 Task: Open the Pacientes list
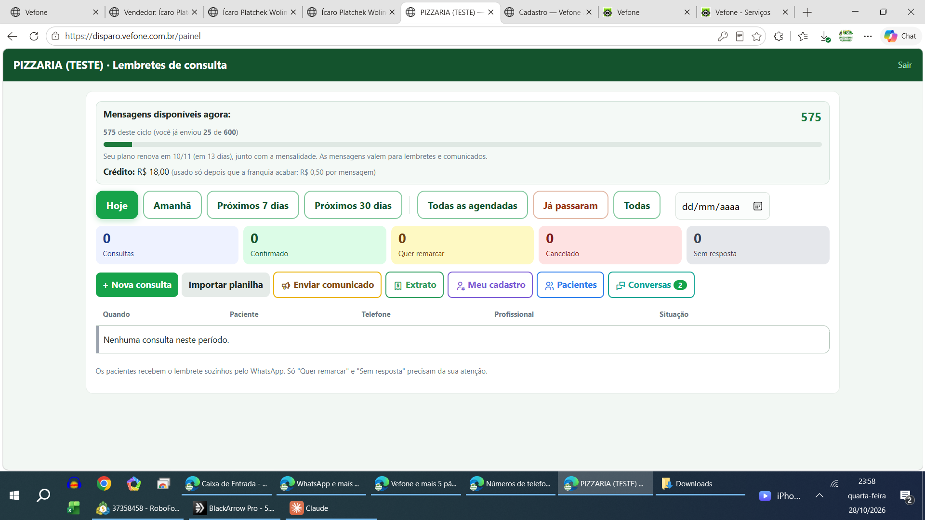pos(570,285)
